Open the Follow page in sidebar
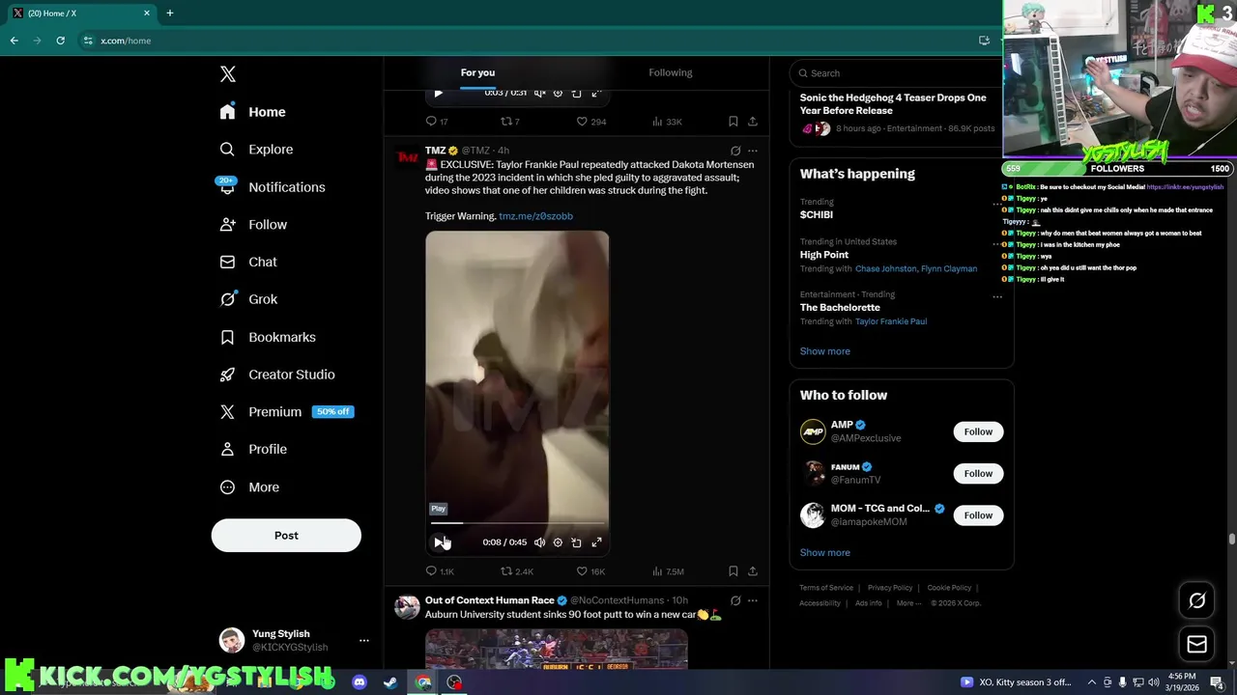1237x695 pixels. point(253,225)
